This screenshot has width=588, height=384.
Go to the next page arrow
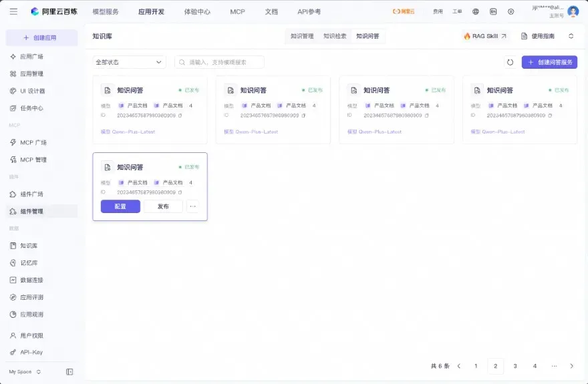point(571,366)
